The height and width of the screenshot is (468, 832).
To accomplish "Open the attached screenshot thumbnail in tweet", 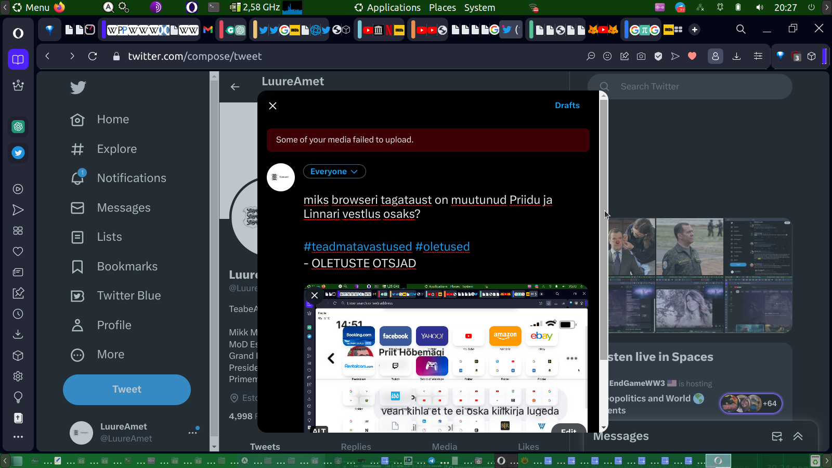I will [446, 359].
